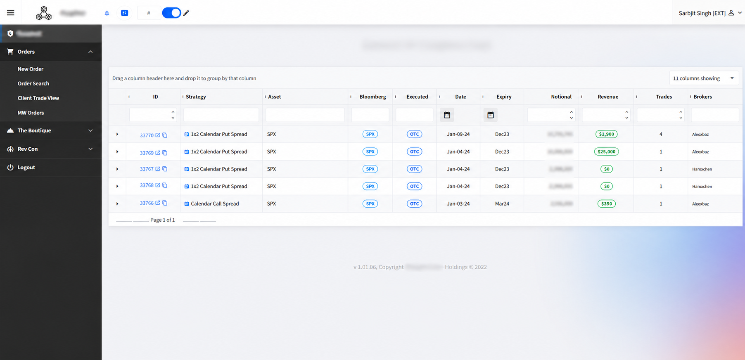This screenshot has height=360, width=745.
Task: Open the Trades column menu icon
Action: pos(636,97)
